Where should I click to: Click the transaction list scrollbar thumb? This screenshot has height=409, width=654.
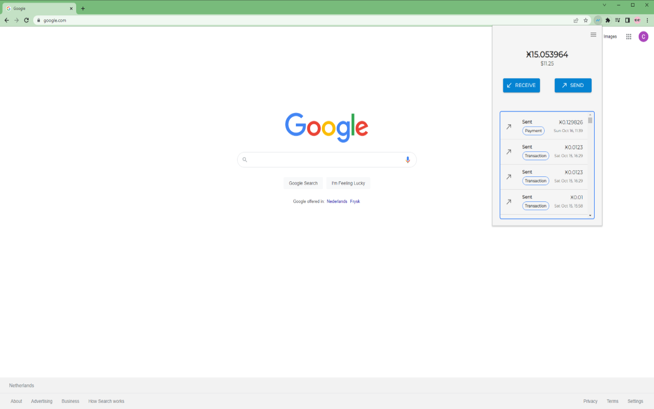point(590,121)
